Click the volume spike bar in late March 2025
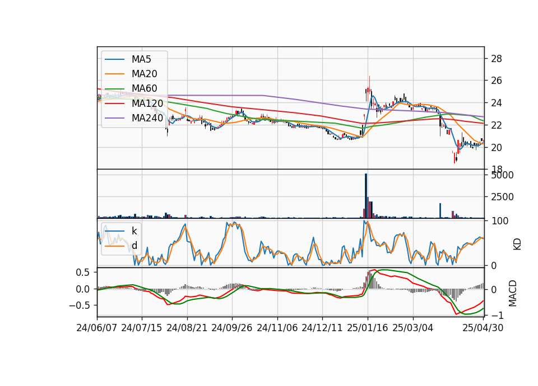The width and height of the screenshot is (538, 386). pyautogui.click(x=440, y=211)
